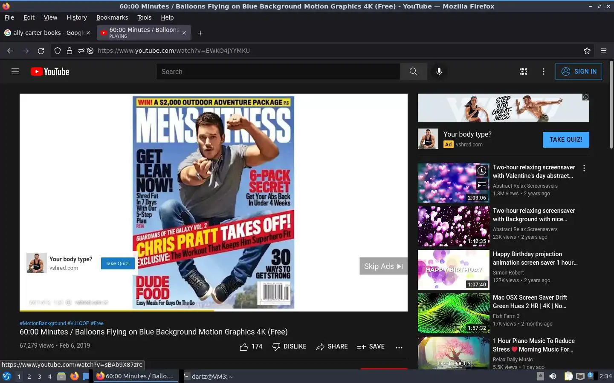Image resolution: width=614 pixels, height=383 pixels.
Task: Click TAKE QUIZ! in the sidebar ad
Action: tap(566, 140)
